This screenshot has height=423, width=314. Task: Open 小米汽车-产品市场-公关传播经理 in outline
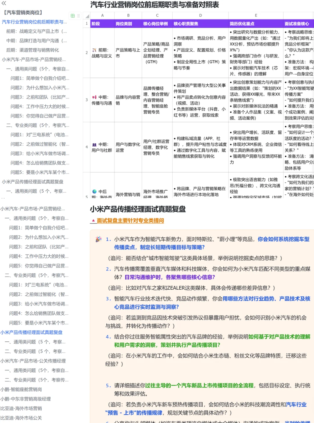(33, 361)
